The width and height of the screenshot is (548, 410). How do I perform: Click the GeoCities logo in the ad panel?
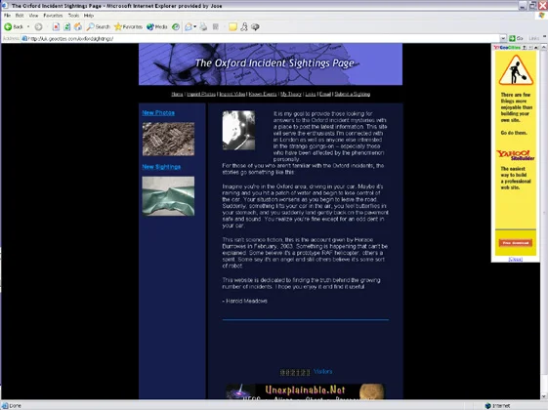507,48
